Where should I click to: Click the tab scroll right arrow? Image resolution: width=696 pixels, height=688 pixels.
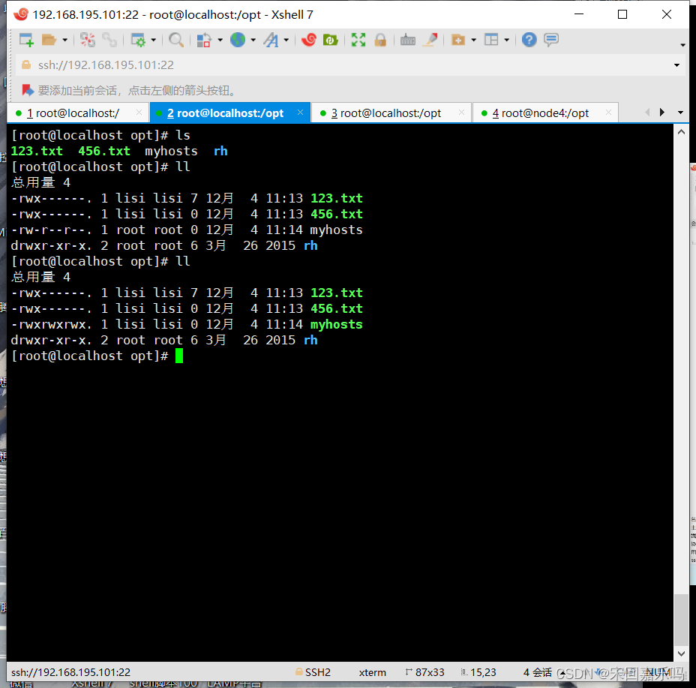click(x=662, y=113)
